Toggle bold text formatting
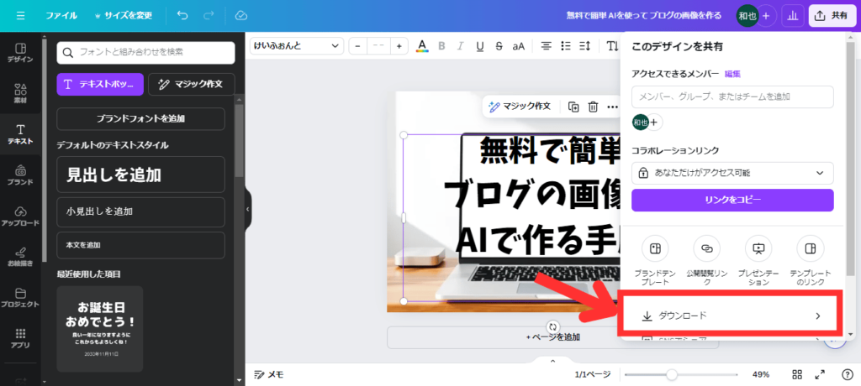This screenshot has height=386, width=861. click(441, 45)
